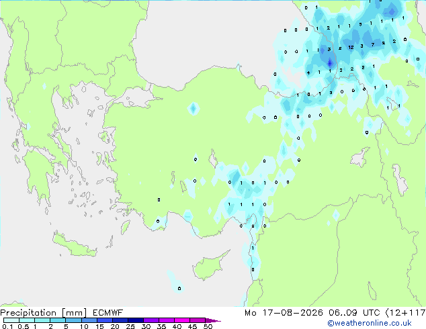Click the island of Crete on map
The image size is (426, 329).
click(x=74, y=245)
